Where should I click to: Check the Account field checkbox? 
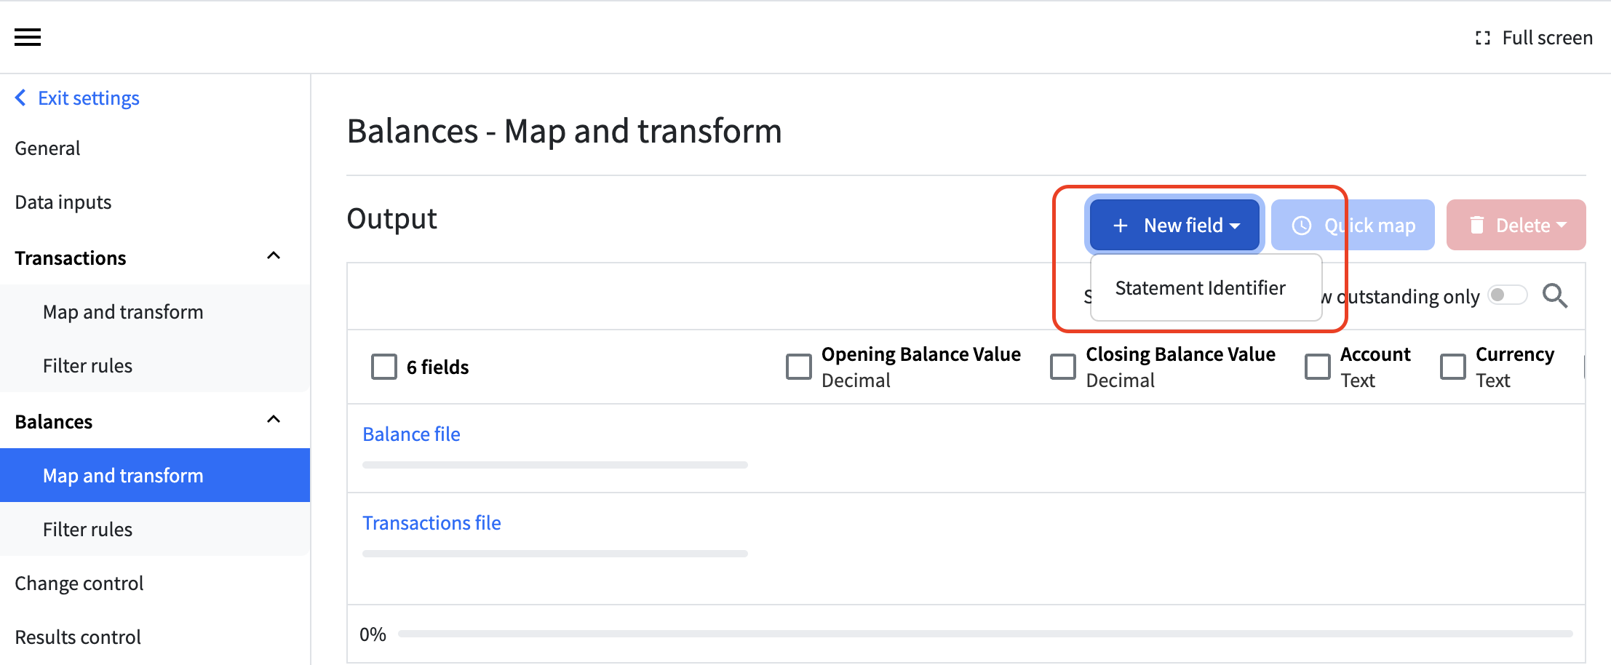[1318, 367]
